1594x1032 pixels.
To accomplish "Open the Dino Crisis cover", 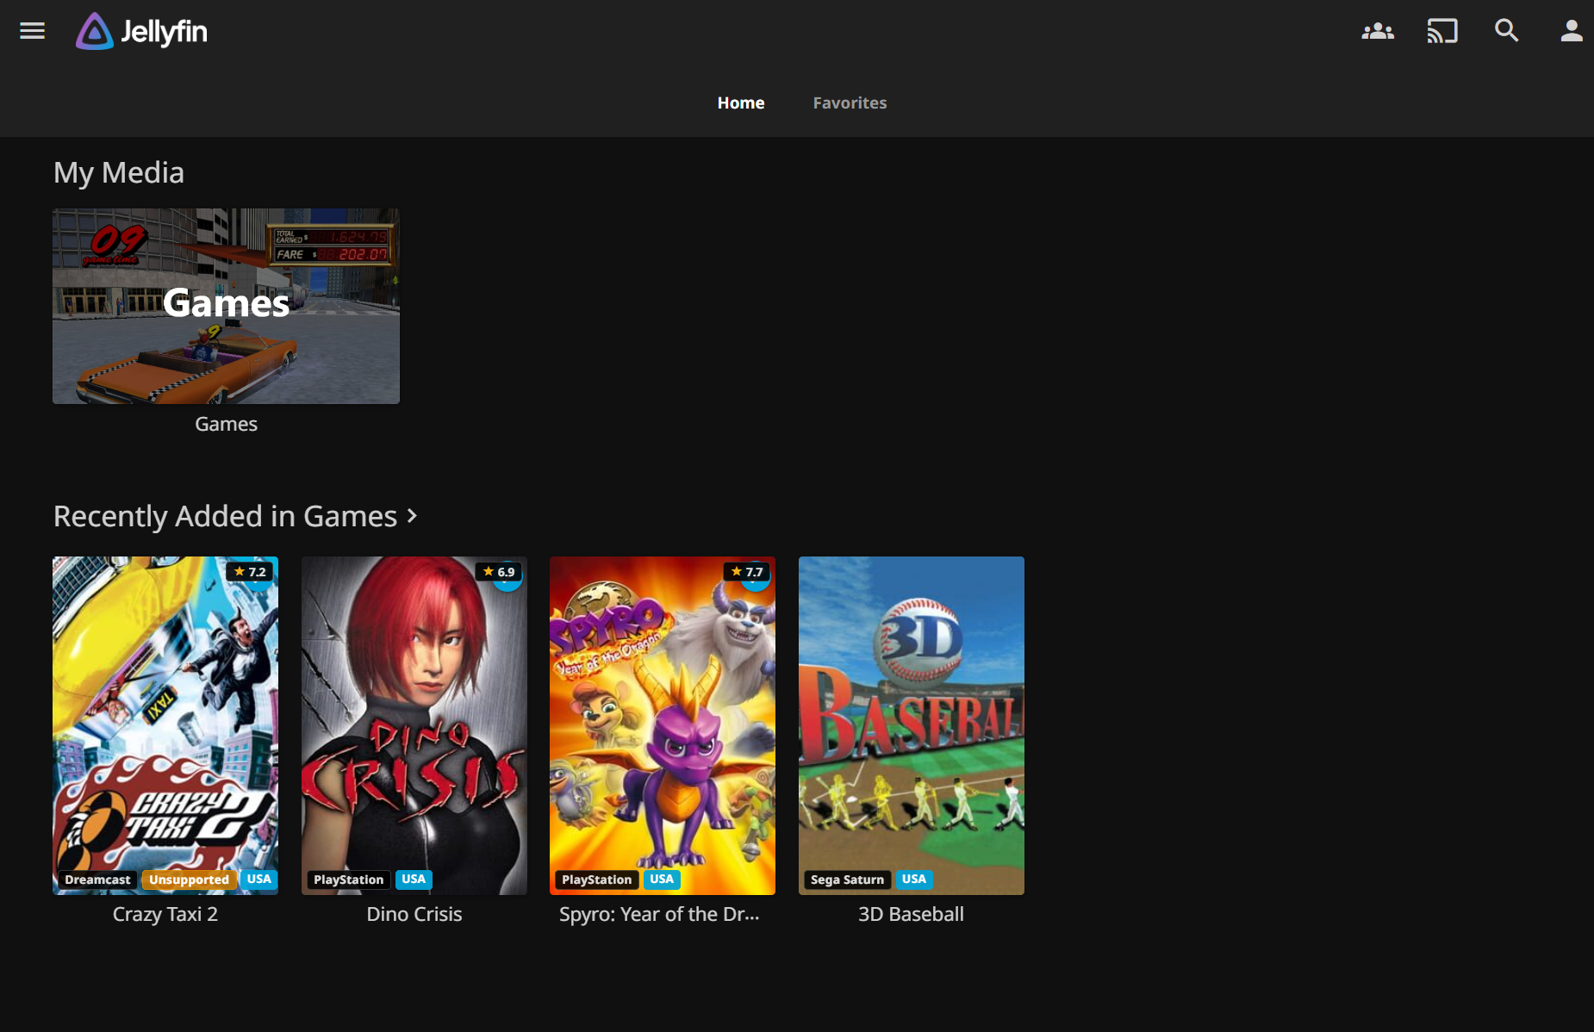I will click(414, 725).
